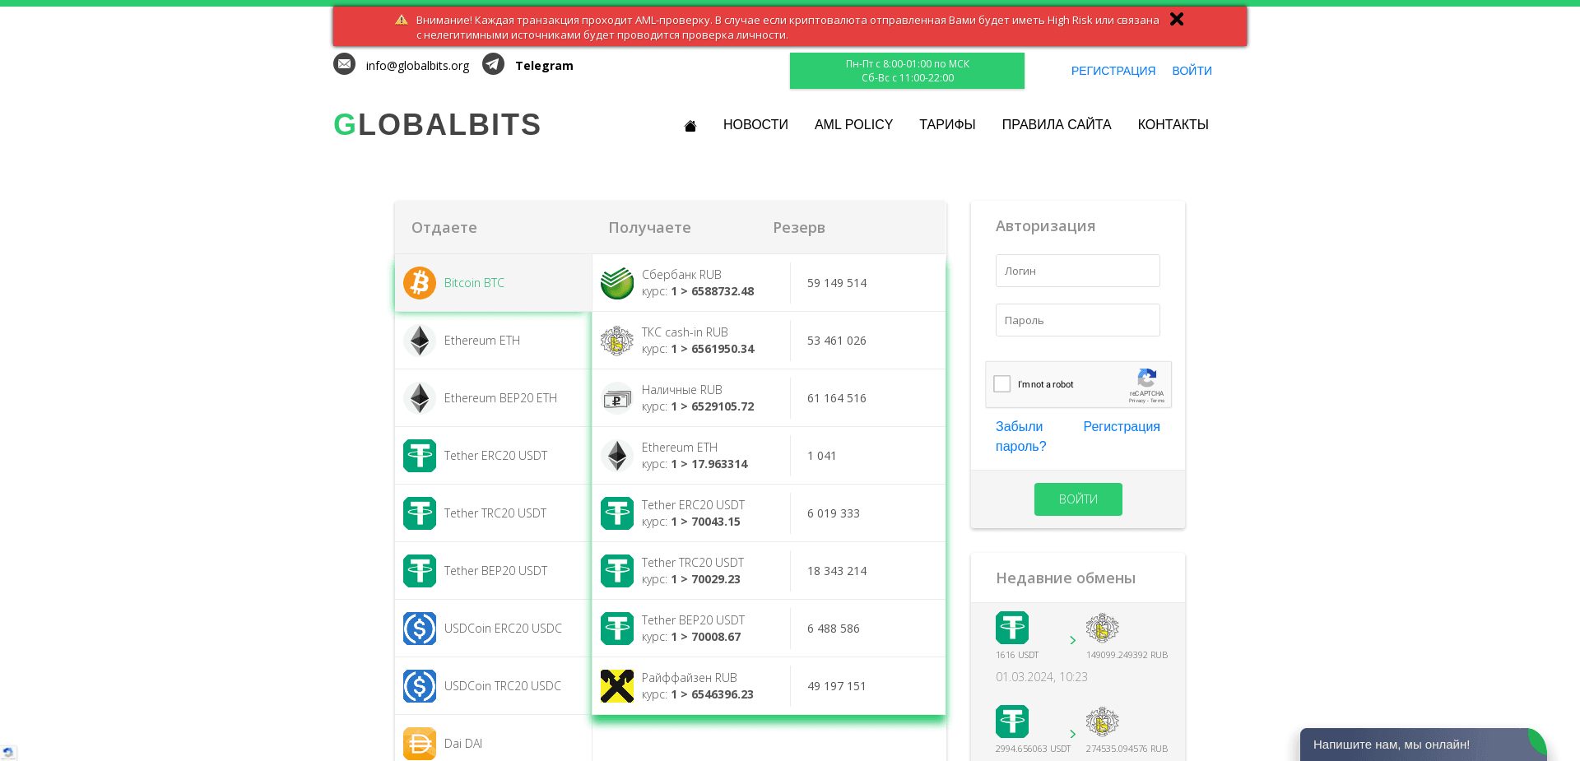Select the Tether TRC20 USDT icon
Image resolution: width=1580 pixels, height=761 pixels.
419,513
